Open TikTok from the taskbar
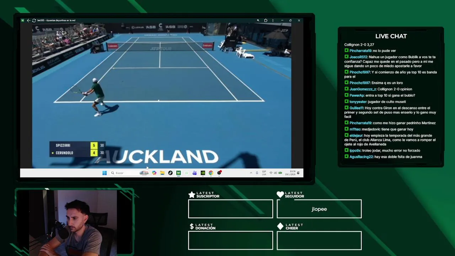This screenshot has height=256, width=455. (170, 173)
